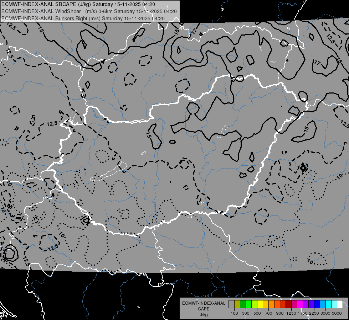Image resolution: width=349 pixels, height=320 pixels.
Task: Click the SBCAPE title line in header
Action: [x=78, y=4]
